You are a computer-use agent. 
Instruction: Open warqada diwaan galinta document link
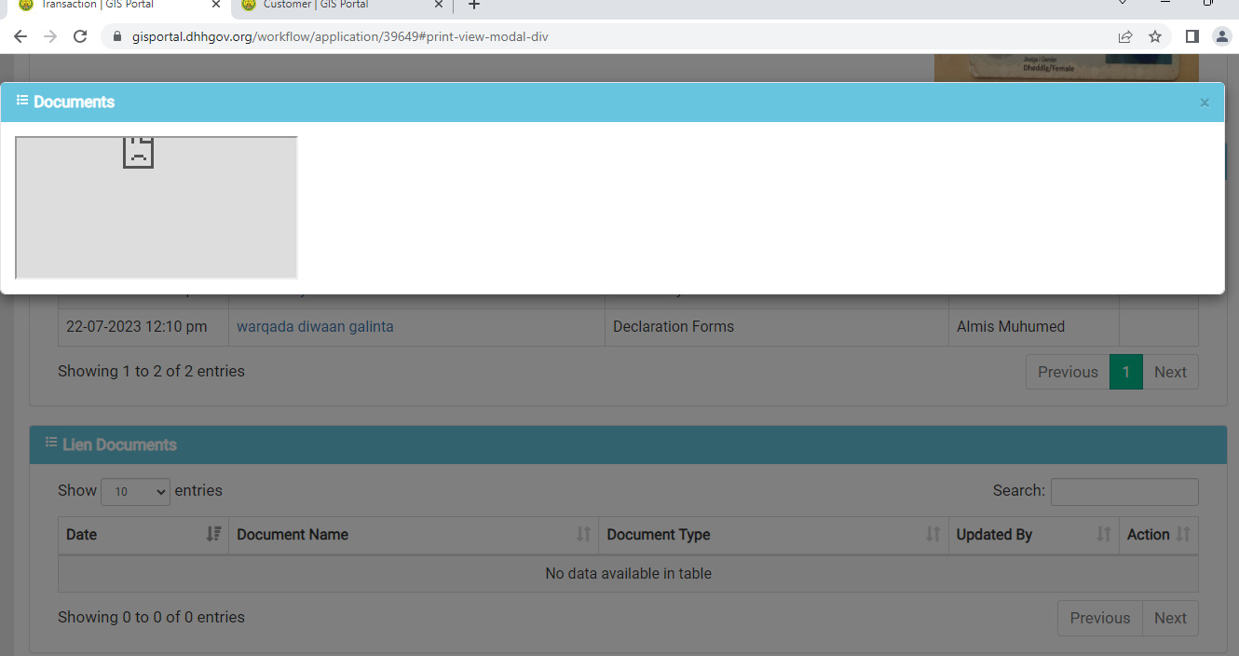[x=315, y=326]
